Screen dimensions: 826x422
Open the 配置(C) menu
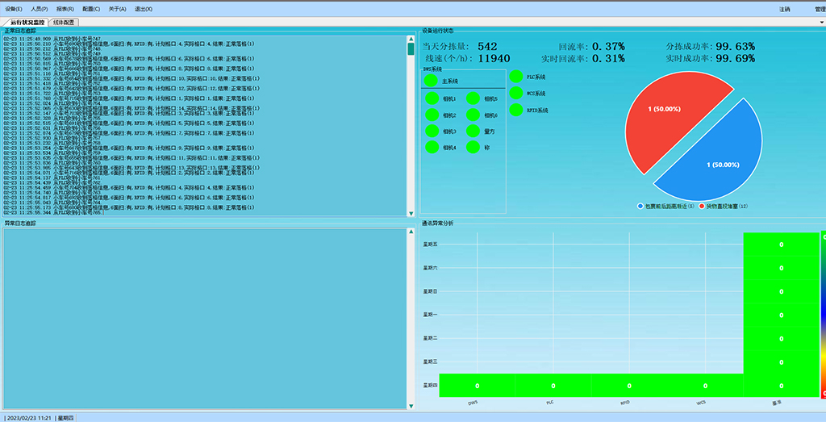coord(91,9)
